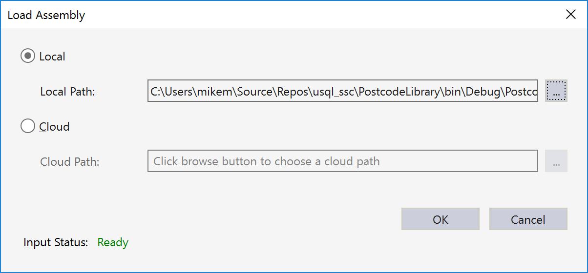Click the 'Local' radio label text
This screenshot has width=588, height=273.
point(52,57)
